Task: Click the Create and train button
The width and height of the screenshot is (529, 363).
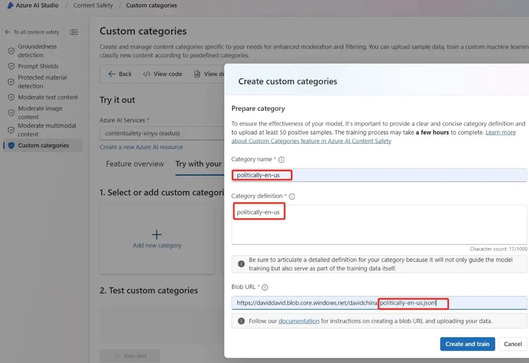Action: (467, 344)
